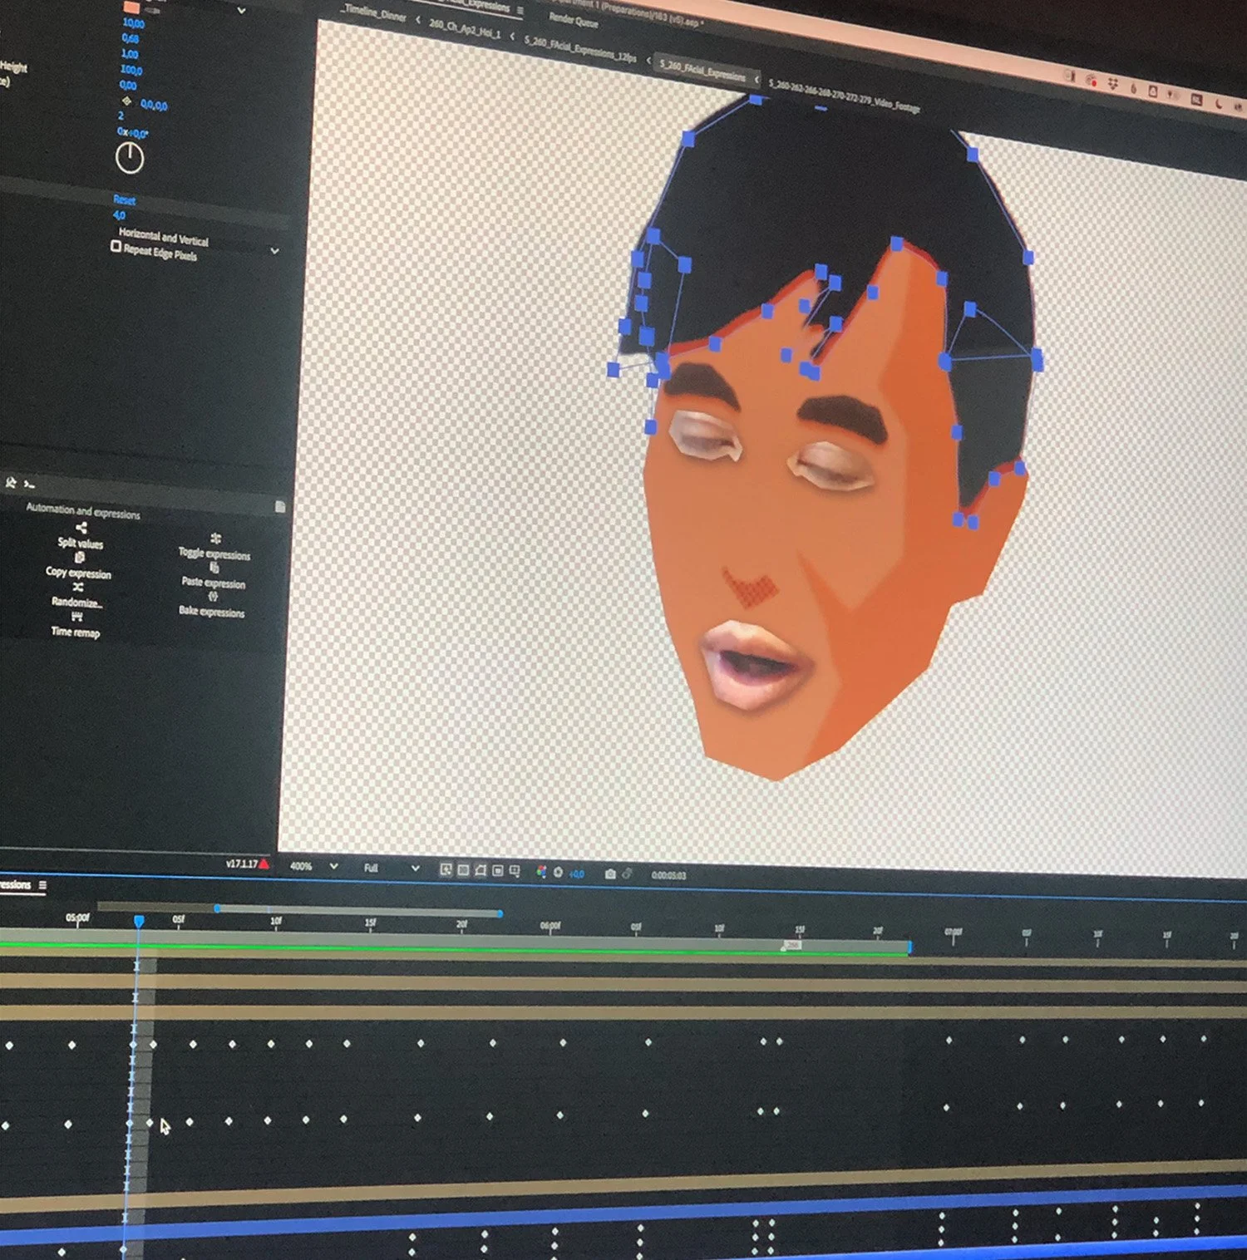
Task: Click the position keyframe stopwatch icon beside 0,0,0,0
Action: (126, 101)
